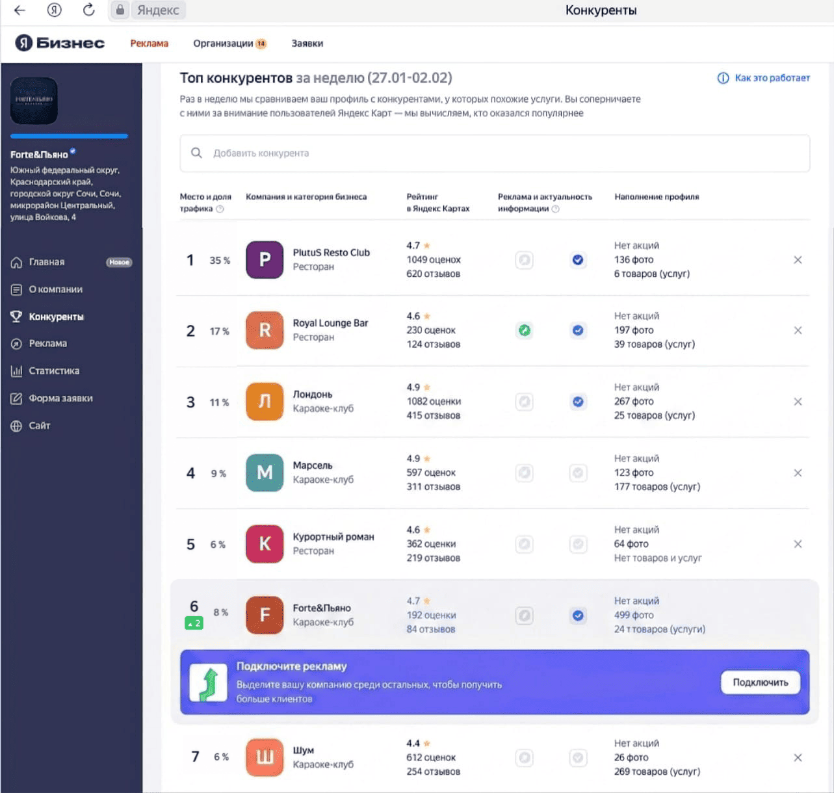Open the Главная sidebar item
Viewport: 834px width, 793px height.
click(71, 262)
